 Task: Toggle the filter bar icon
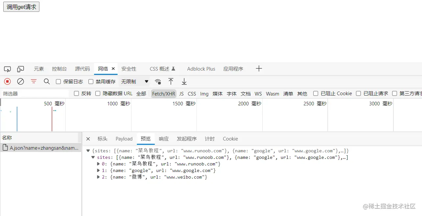pos(34,81)
